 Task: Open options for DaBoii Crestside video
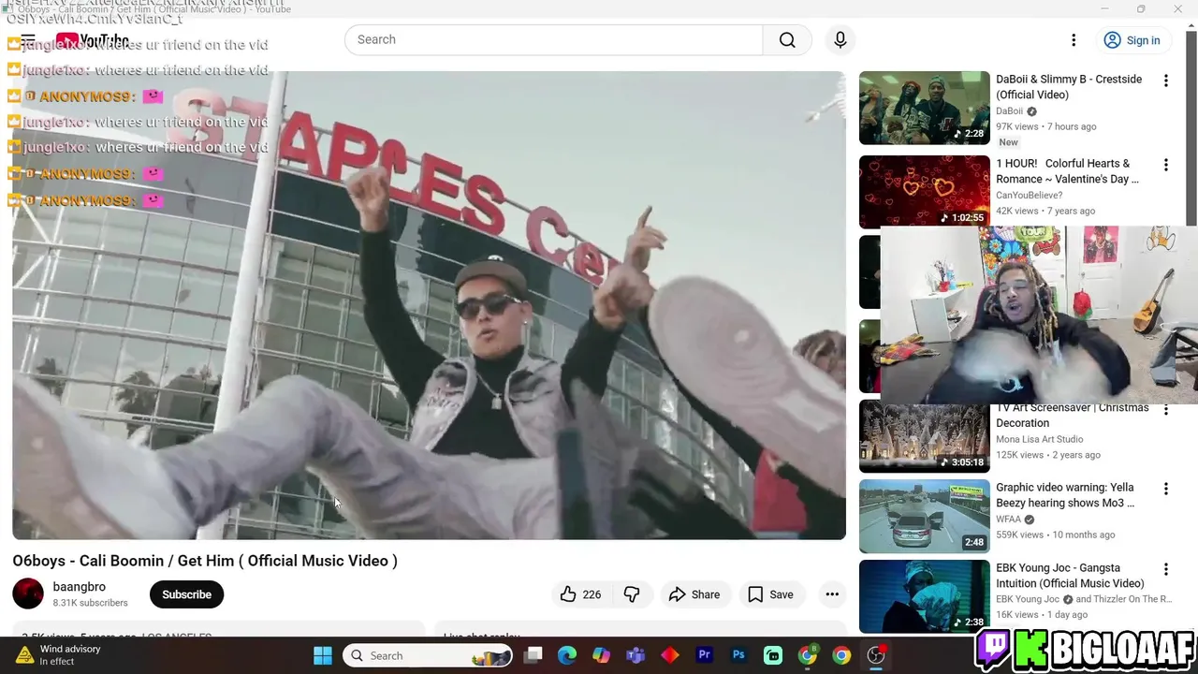tap(1166, 81)
